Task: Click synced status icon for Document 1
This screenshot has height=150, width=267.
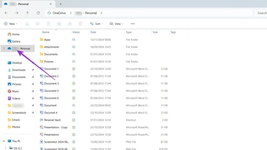Action: (74, 69)
